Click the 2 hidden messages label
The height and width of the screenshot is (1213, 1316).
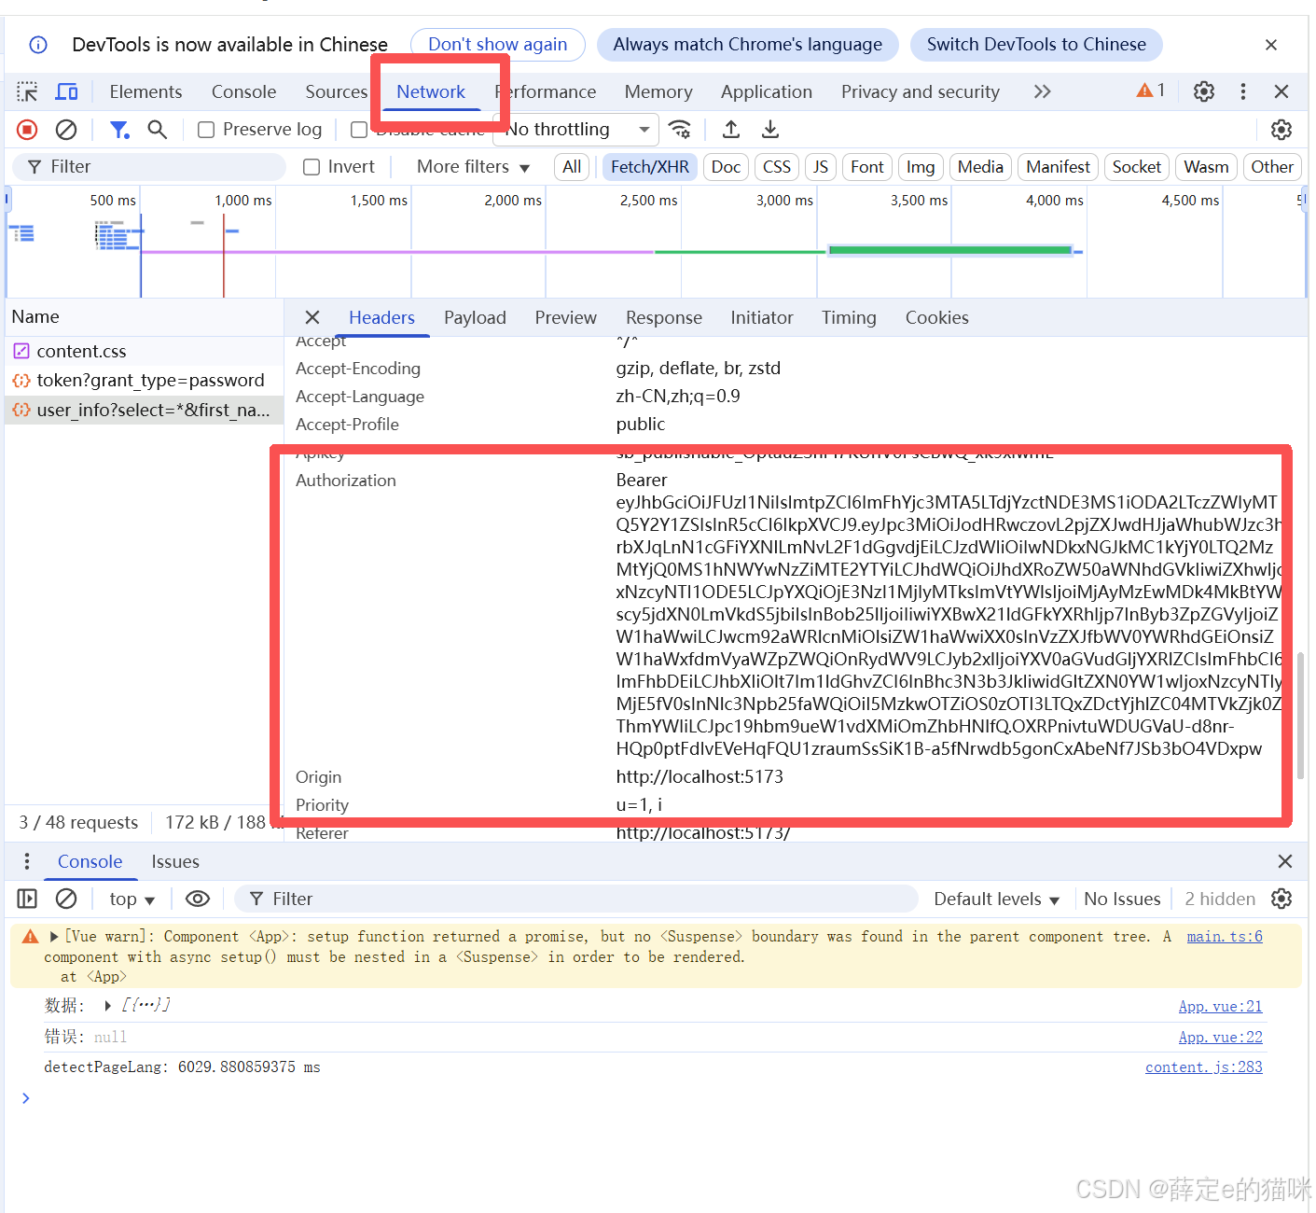pyautogui.click(x=1220, y=899)
